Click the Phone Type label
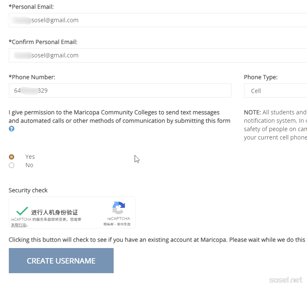 click(260, 77)
